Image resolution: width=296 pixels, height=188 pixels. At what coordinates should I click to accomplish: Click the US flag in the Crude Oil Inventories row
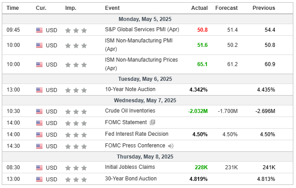click(39, 112)
